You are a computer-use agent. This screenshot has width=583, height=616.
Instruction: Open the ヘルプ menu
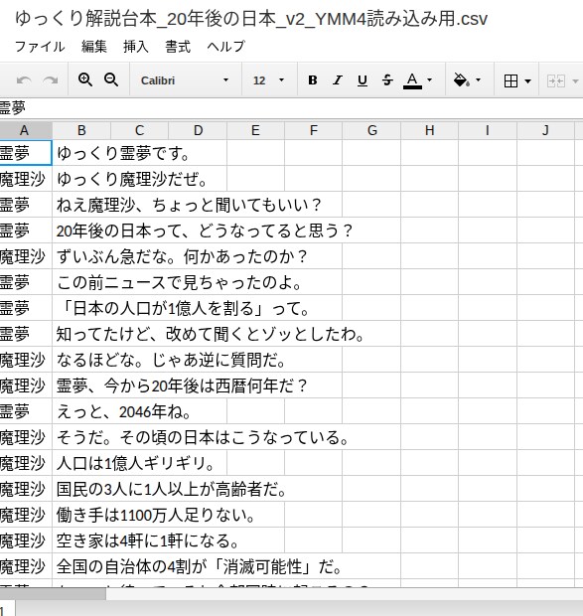point(225,47)
